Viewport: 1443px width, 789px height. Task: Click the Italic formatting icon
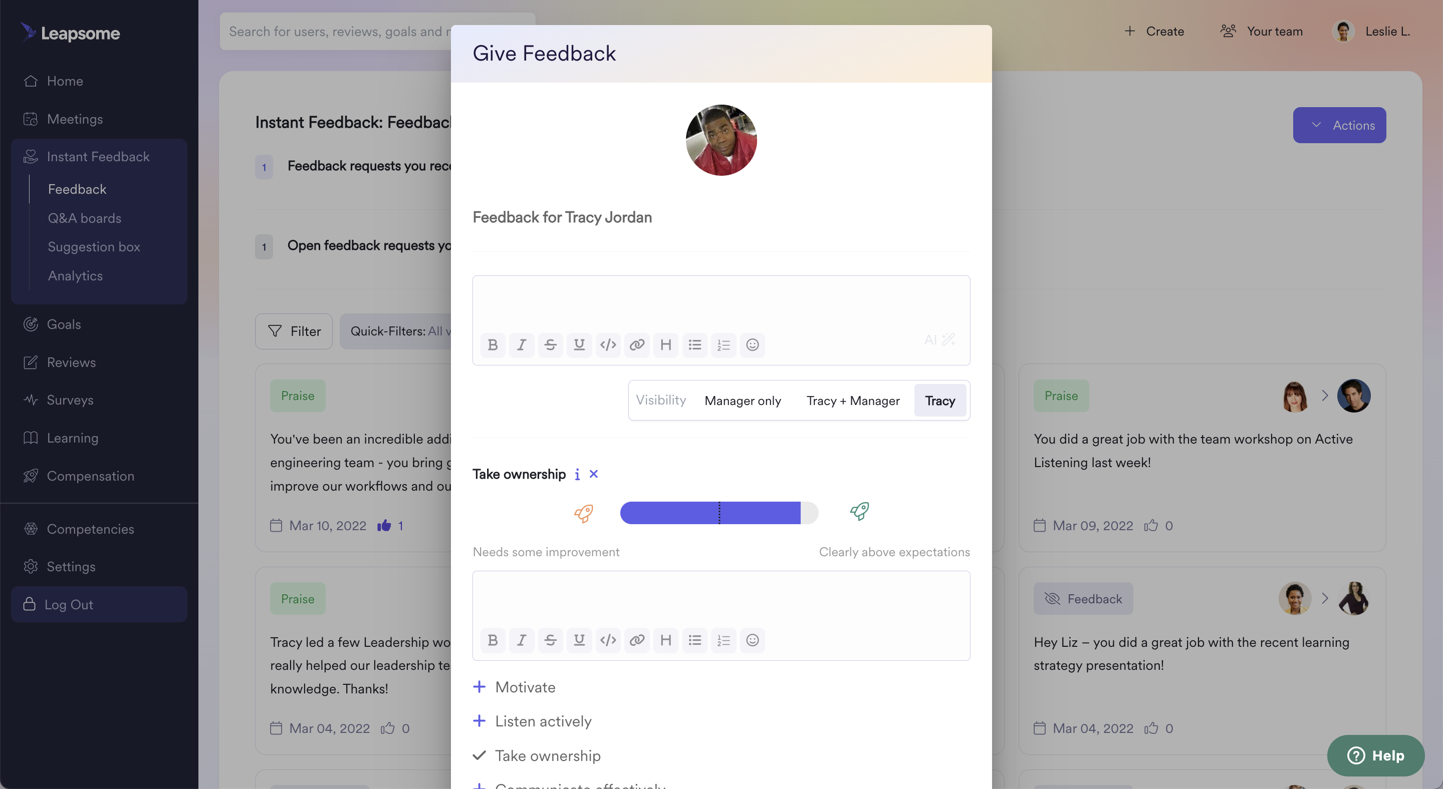[521, 345]
